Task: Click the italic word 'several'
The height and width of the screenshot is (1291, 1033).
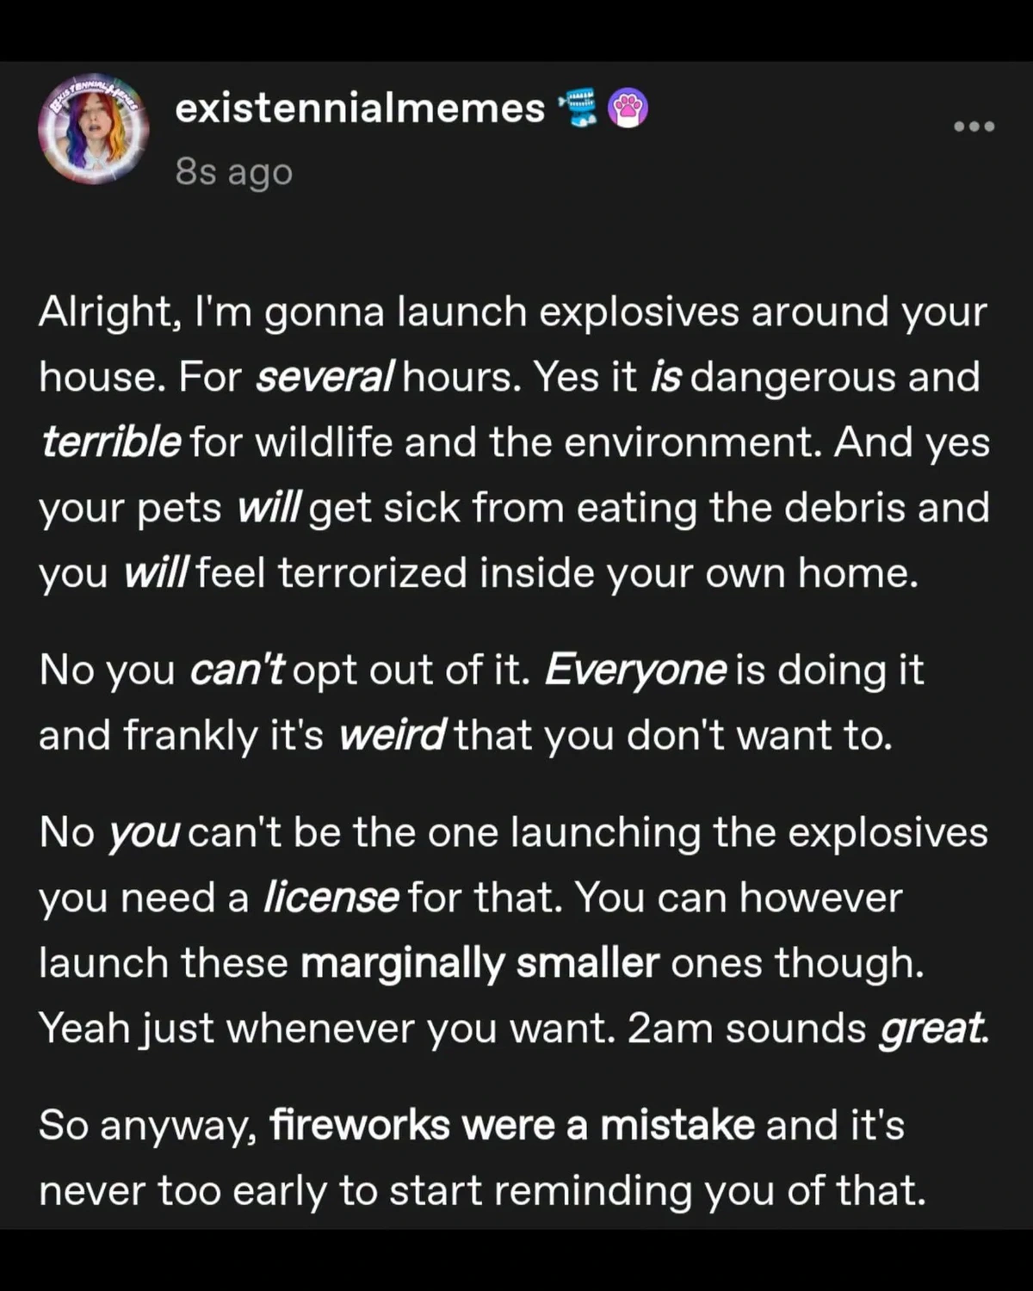Action: (325, 377)
